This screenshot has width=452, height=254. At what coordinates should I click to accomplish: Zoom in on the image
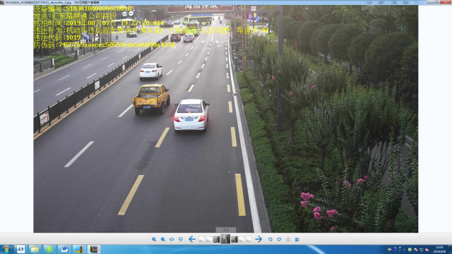coord(154,239)
